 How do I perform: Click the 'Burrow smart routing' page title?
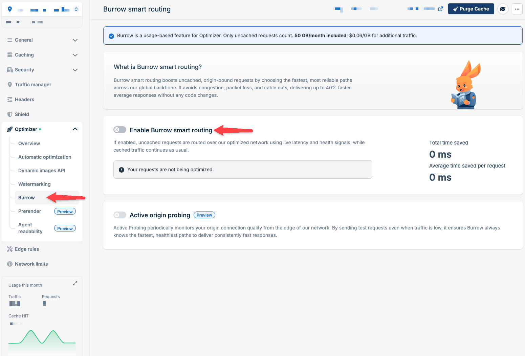point(137,9)
